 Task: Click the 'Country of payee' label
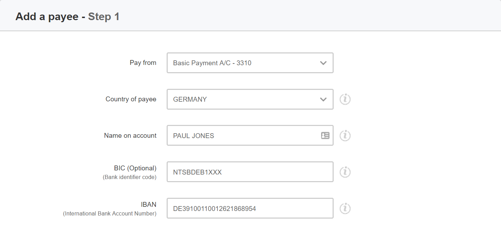coord(131,99)
